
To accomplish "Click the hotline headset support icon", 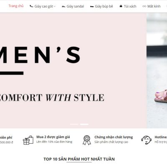I will coord(147,140).
